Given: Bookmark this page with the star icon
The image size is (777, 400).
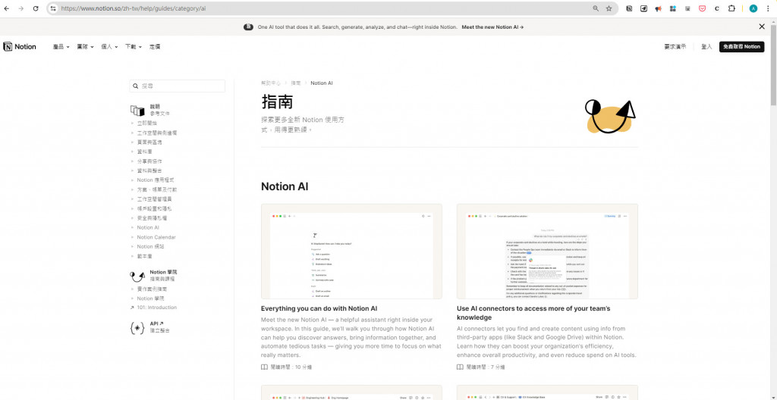Looking at the screenshot, I should tap(609, 8).
